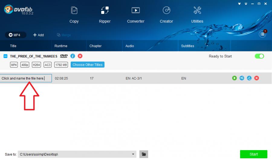Click the THE_PRIDE_OF_THE_YANKEES title text

coord(34,56)
